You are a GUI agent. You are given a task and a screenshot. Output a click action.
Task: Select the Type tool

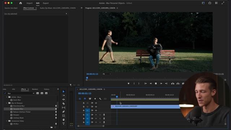(64, 123)
